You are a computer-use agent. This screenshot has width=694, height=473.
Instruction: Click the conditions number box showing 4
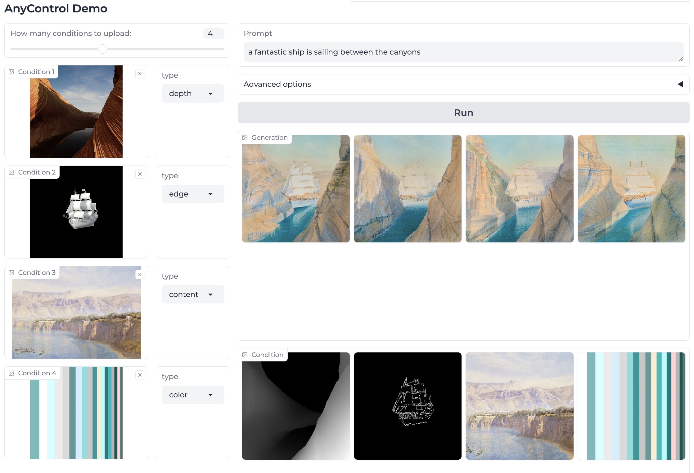click(213, 34)
